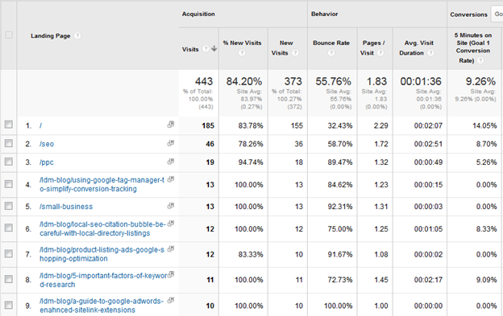Select the checkbox for /small-business row
This screenshot has width=503, height=316.
point(9,206)
